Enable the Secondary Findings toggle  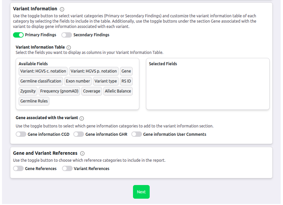(x=67, y=35)
